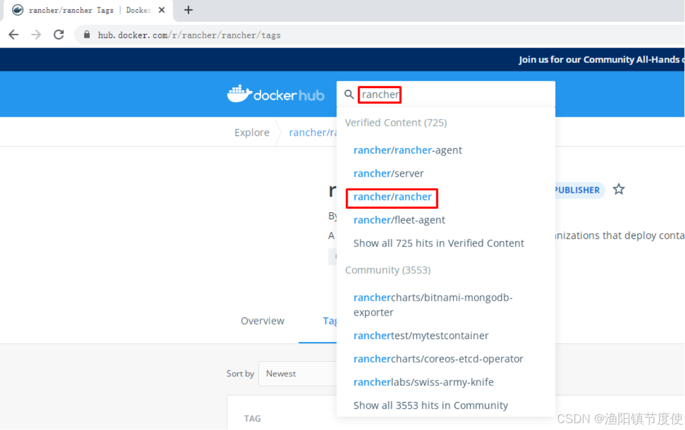Screen dimensions: 685x430
Task: Click the browser forward arrow
Action: [x=36, y=34]
